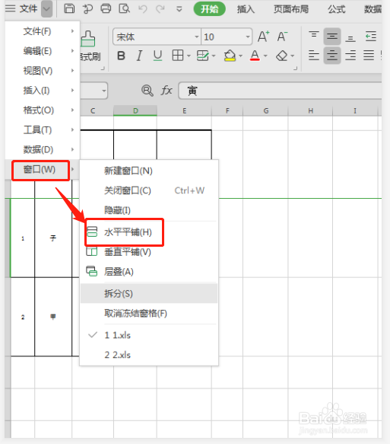The height and width of the screenshot is (444, 390).
Task: Toggle center horizontal alignment
Action: tap(332, 56)
